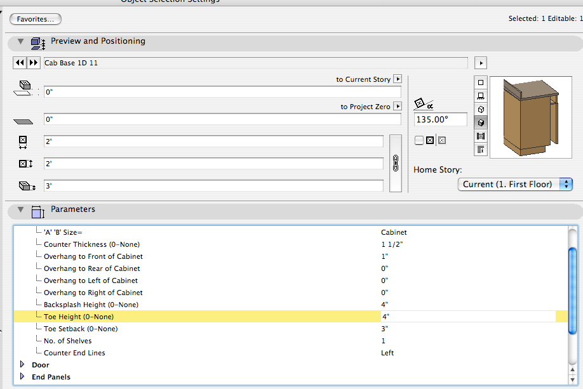Open the Home Story dropdown
The width and height of the screenshot is (583, 389).
pos(515,184)
